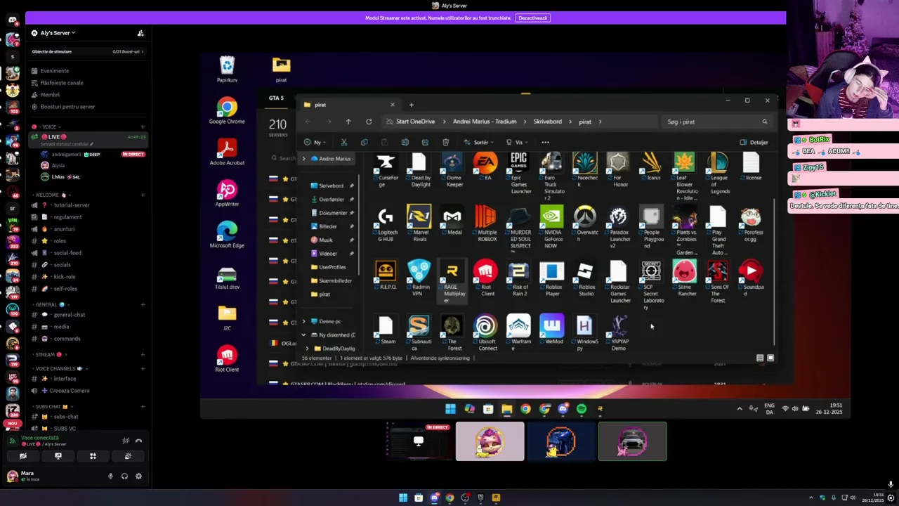The width and height of the screenshot is (899, 506).
Task: Open Discord user settings gear
Action: 138,476
